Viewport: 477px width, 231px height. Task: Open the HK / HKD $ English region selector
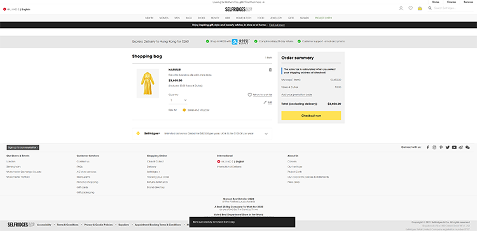point(17,10)
